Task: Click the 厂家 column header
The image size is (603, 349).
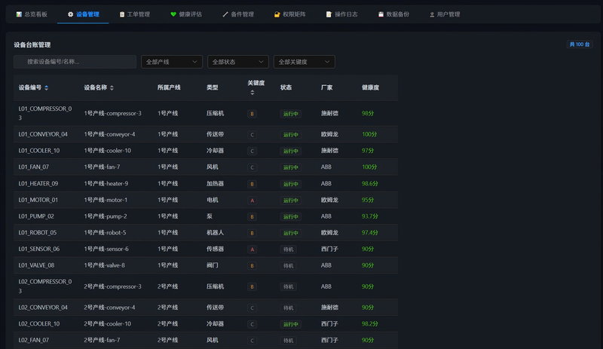Action: (x=327, y=87)
